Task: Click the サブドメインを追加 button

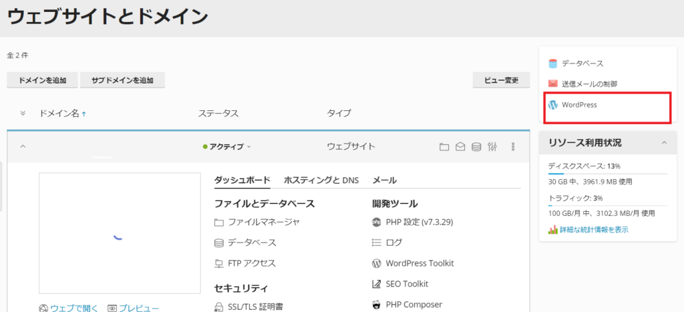Action: point(122,80)
